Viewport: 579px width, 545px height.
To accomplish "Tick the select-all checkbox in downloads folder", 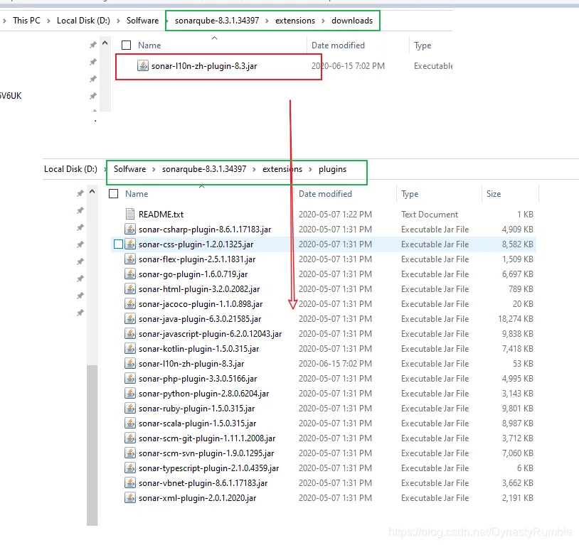I will pos(127,45).
